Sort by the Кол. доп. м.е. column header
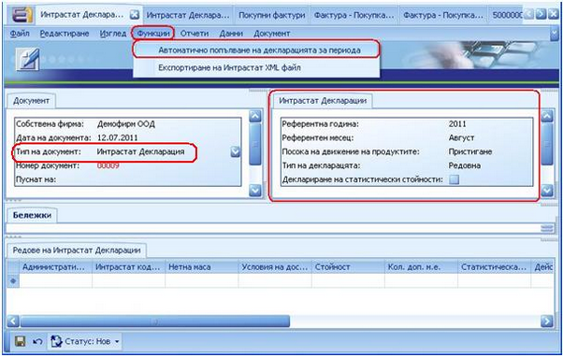 421,267
